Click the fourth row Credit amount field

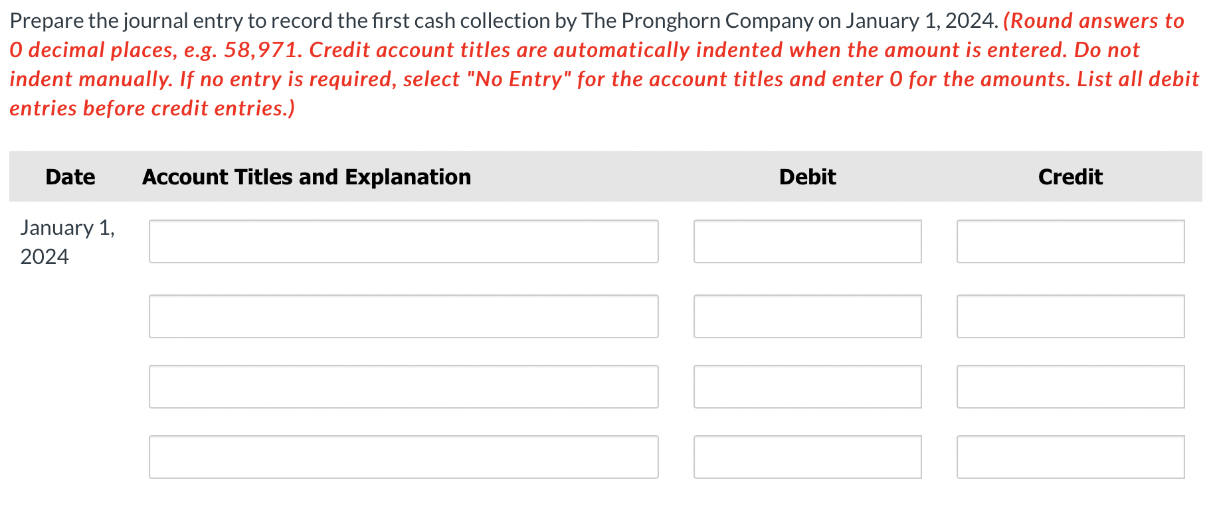(1070, 456)
